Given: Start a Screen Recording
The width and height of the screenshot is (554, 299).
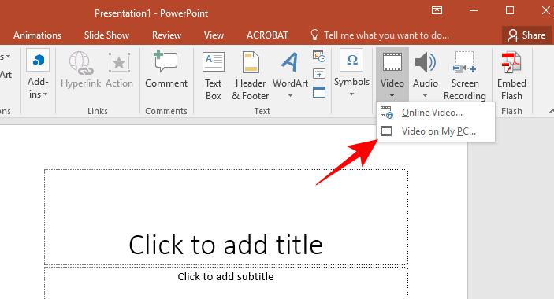Looking at the screenshot, I should 465,76.
